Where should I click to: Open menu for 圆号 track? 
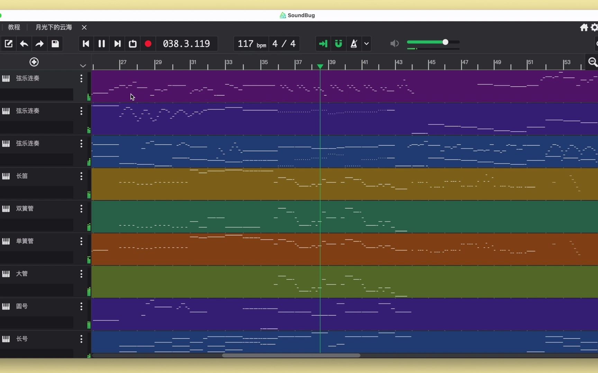81,306
